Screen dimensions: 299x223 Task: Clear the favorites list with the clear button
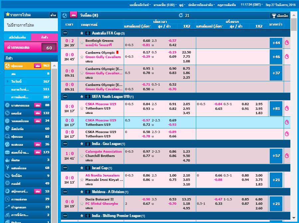[x=53, y=15]
